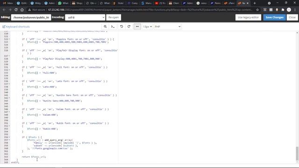Screen dimensions: 299x168
Task: Click the add_query_arg function call
Action: 53,140
